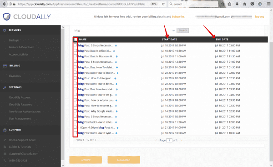The image size is (273, 167).
Task: Check the 'Post: Why Google Vault...' row
Action: pyautogui.click(x=75, y=111)
